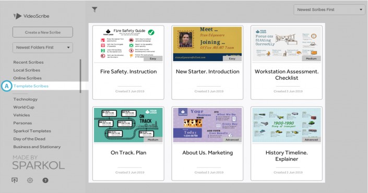The image size is (368, 193).
Task: Open the Technology folder
Action: (x=26, y=99)
